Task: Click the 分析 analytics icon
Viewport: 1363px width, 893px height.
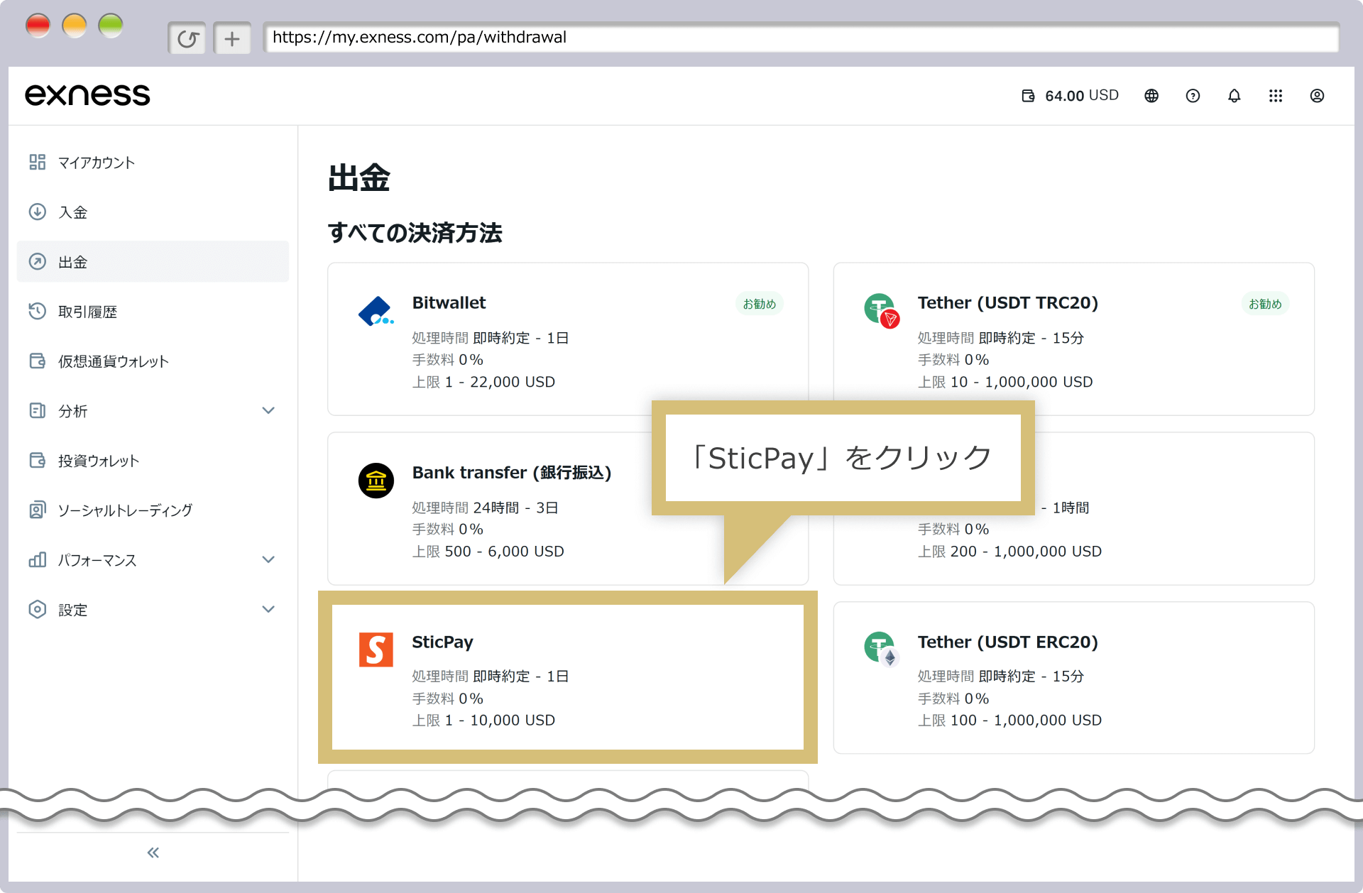Action: pyautogui.click(x=38, y=410)
